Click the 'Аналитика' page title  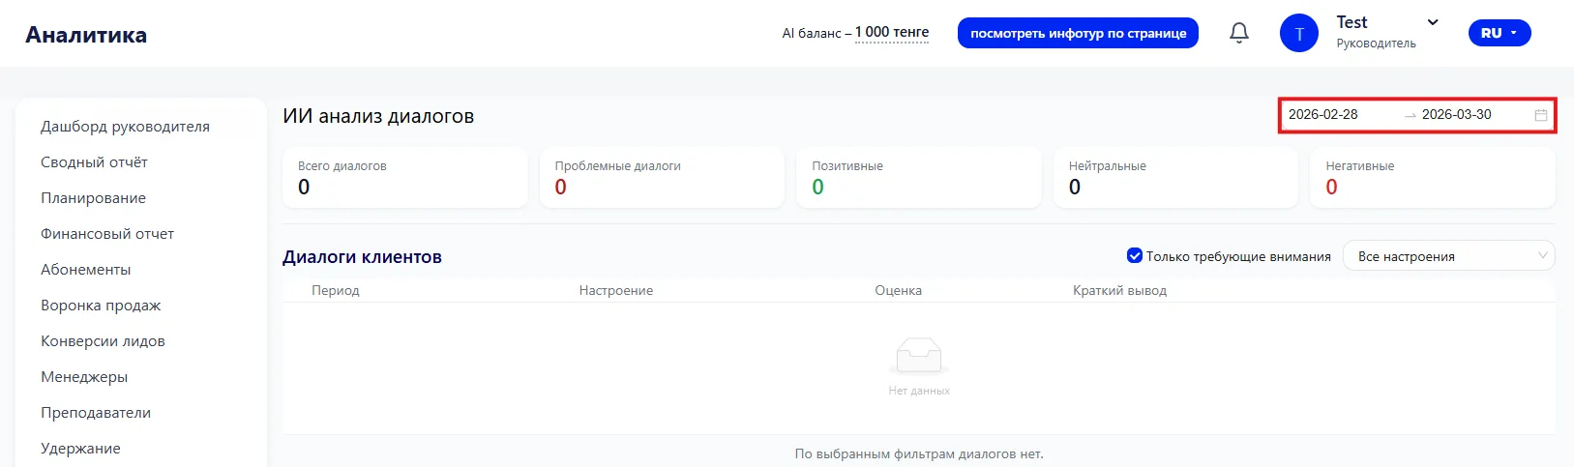tap(86, 35)
